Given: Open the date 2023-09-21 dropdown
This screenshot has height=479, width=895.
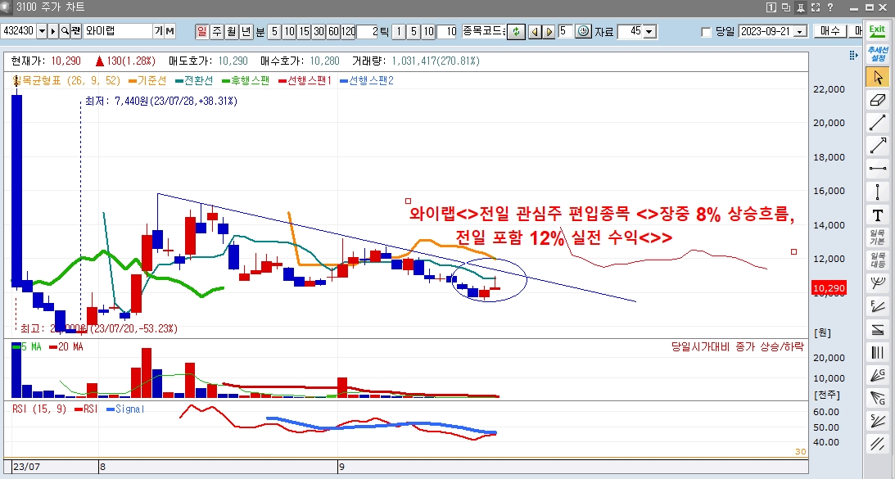Looking at the screenshot, I should (800, 31).
